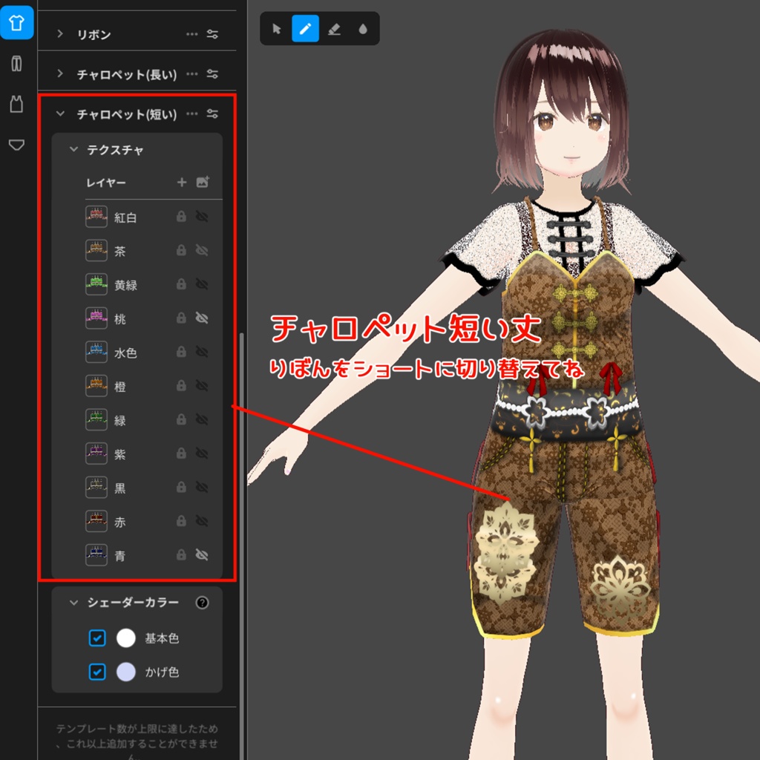Pick the fill bucket drop tool

362,29
